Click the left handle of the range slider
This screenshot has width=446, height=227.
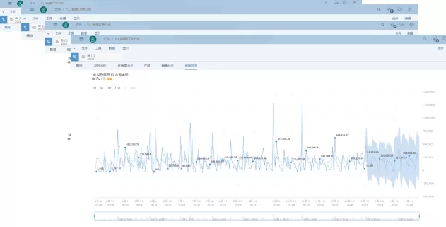tap(95, 216)
